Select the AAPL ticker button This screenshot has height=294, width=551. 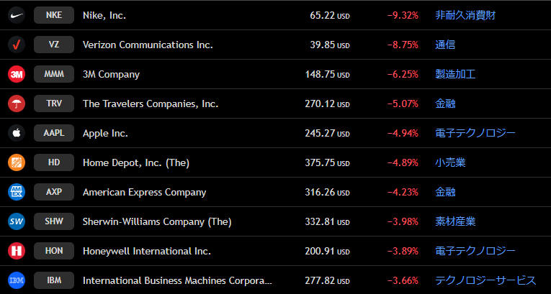coord(54,133)
